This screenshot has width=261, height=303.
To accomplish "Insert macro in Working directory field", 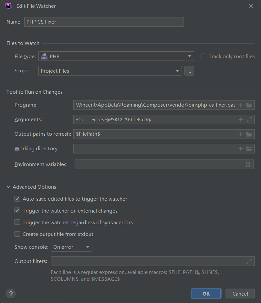I will [240, 149].
